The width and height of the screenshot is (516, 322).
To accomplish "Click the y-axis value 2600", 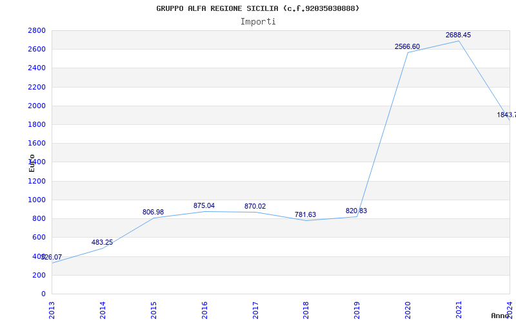I will (x=37, y=50).
